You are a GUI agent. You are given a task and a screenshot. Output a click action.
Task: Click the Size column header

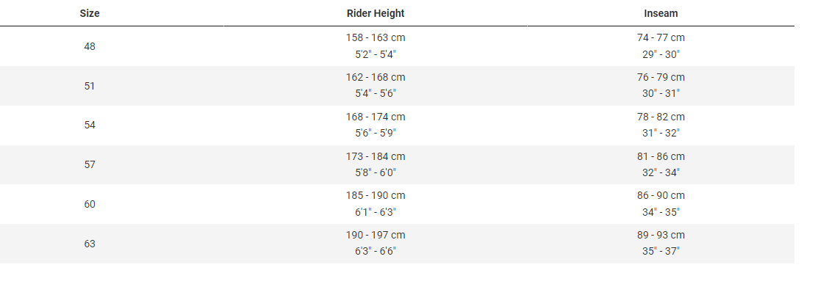coord(90,13)
